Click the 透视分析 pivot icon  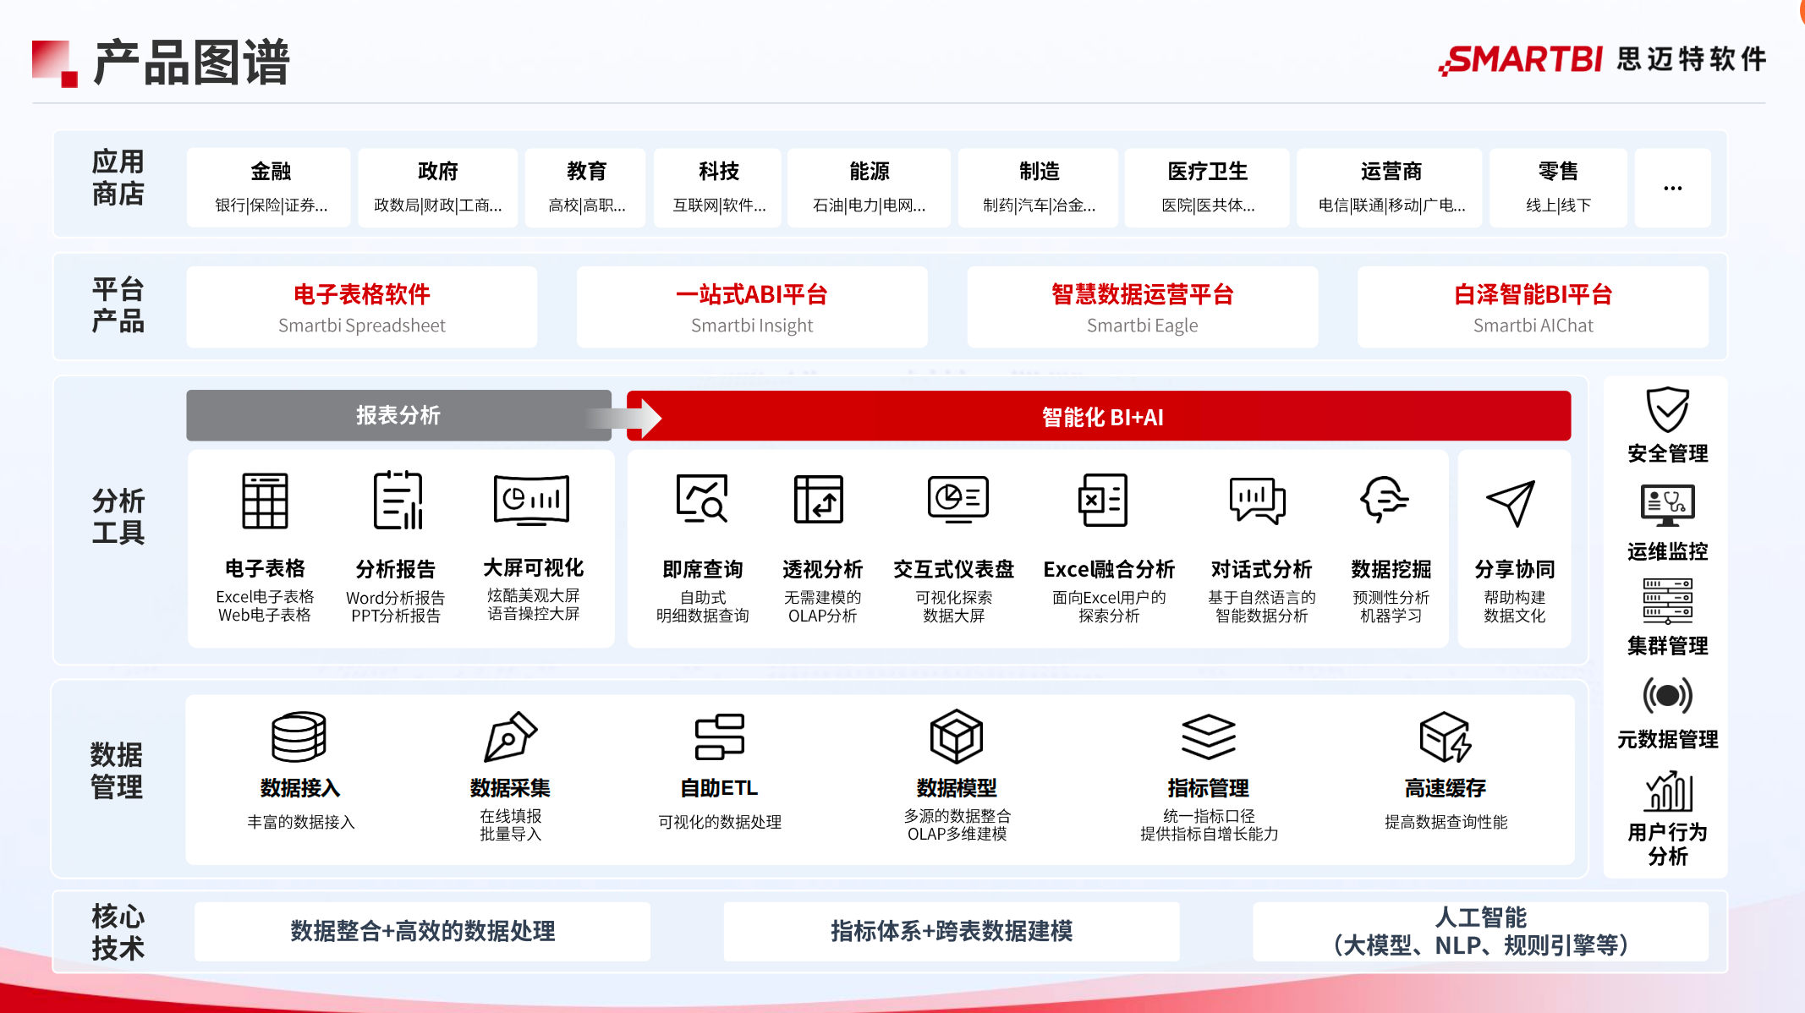tap(819, 500)
